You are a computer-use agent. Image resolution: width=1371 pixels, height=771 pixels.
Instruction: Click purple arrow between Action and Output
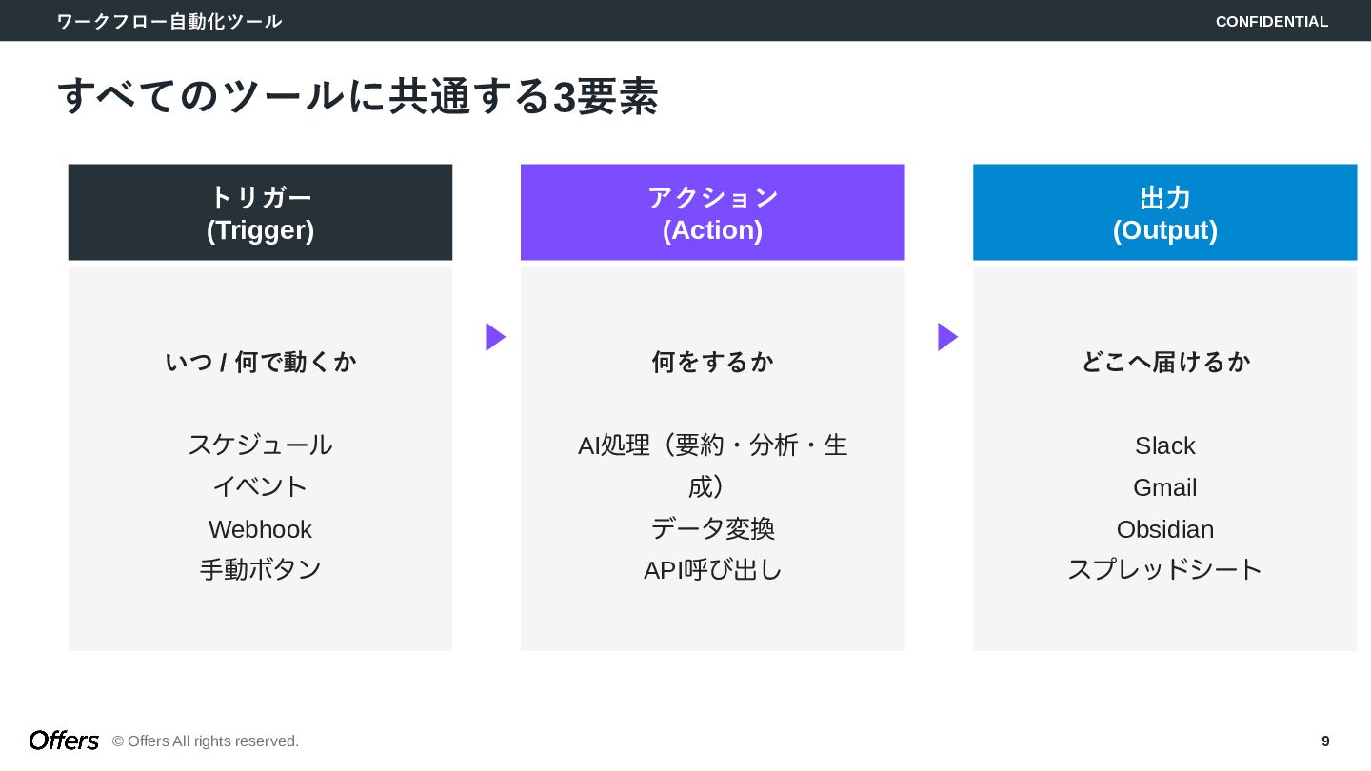946,337
